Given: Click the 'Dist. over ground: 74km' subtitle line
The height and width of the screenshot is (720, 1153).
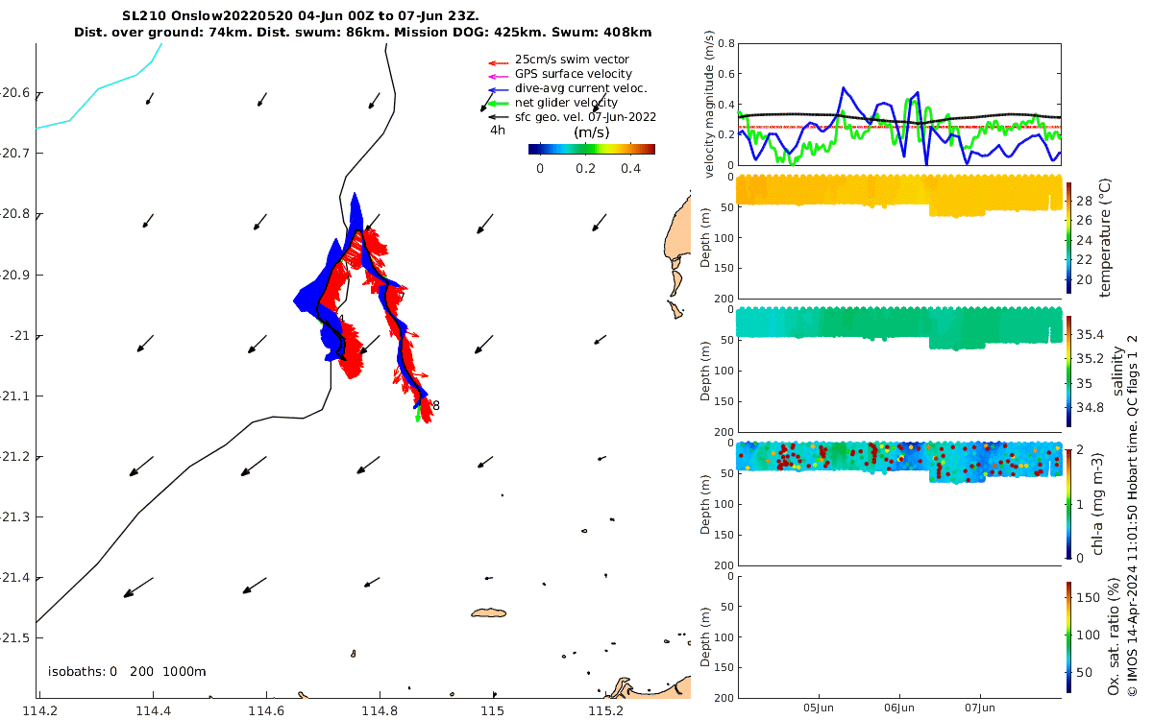Looking at the screenshot, I should [x=362, y=32].
